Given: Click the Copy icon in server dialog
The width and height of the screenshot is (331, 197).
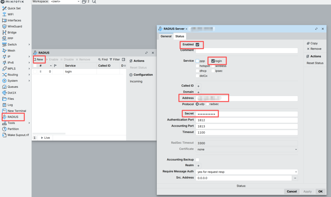Looking at the screenshot, I should 308,43.
